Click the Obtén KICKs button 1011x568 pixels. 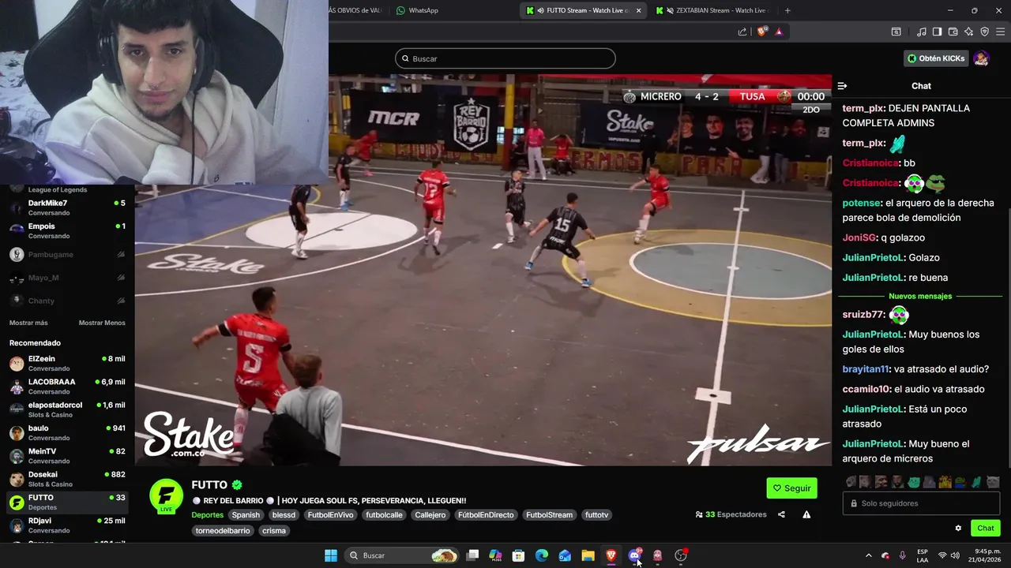pyautogui.click(x=936, y=58)
